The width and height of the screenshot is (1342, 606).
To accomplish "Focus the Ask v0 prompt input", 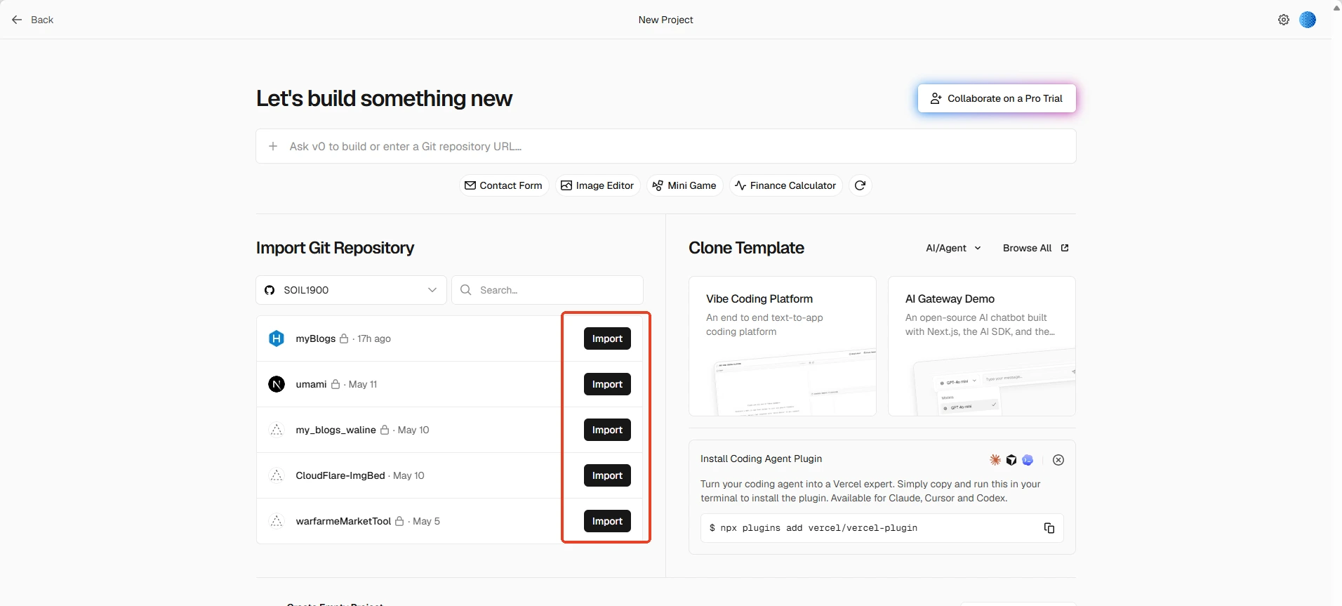I will [x=665, y=146].
